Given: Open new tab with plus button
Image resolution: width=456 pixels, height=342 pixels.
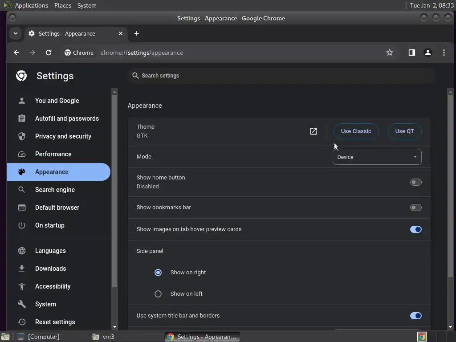Looking at the screenshot, I should click(x=137, y=33).
